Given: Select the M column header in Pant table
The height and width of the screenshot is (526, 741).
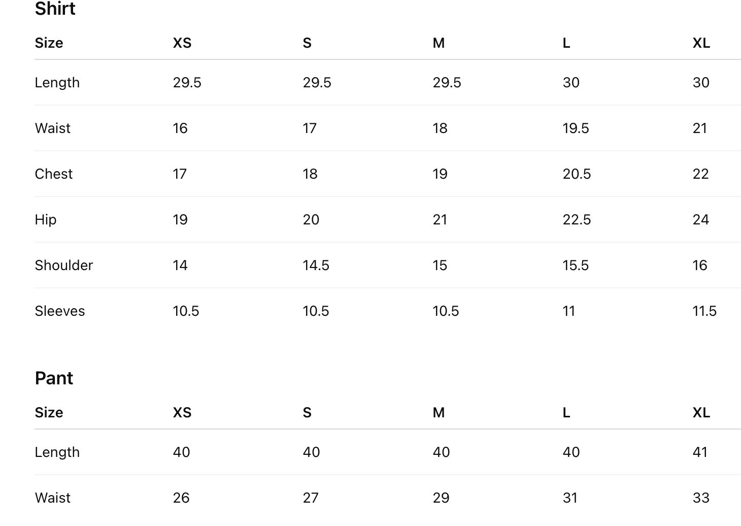Looking at the screenshot, I should [x=439, y=413].
